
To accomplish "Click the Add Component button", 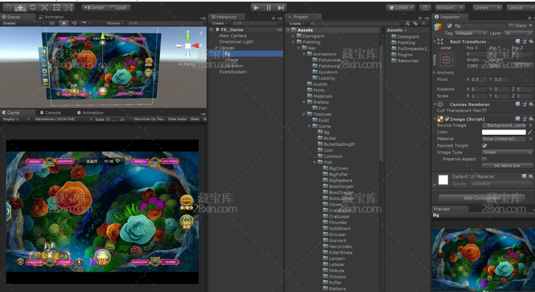I will (x=482, y=198).
